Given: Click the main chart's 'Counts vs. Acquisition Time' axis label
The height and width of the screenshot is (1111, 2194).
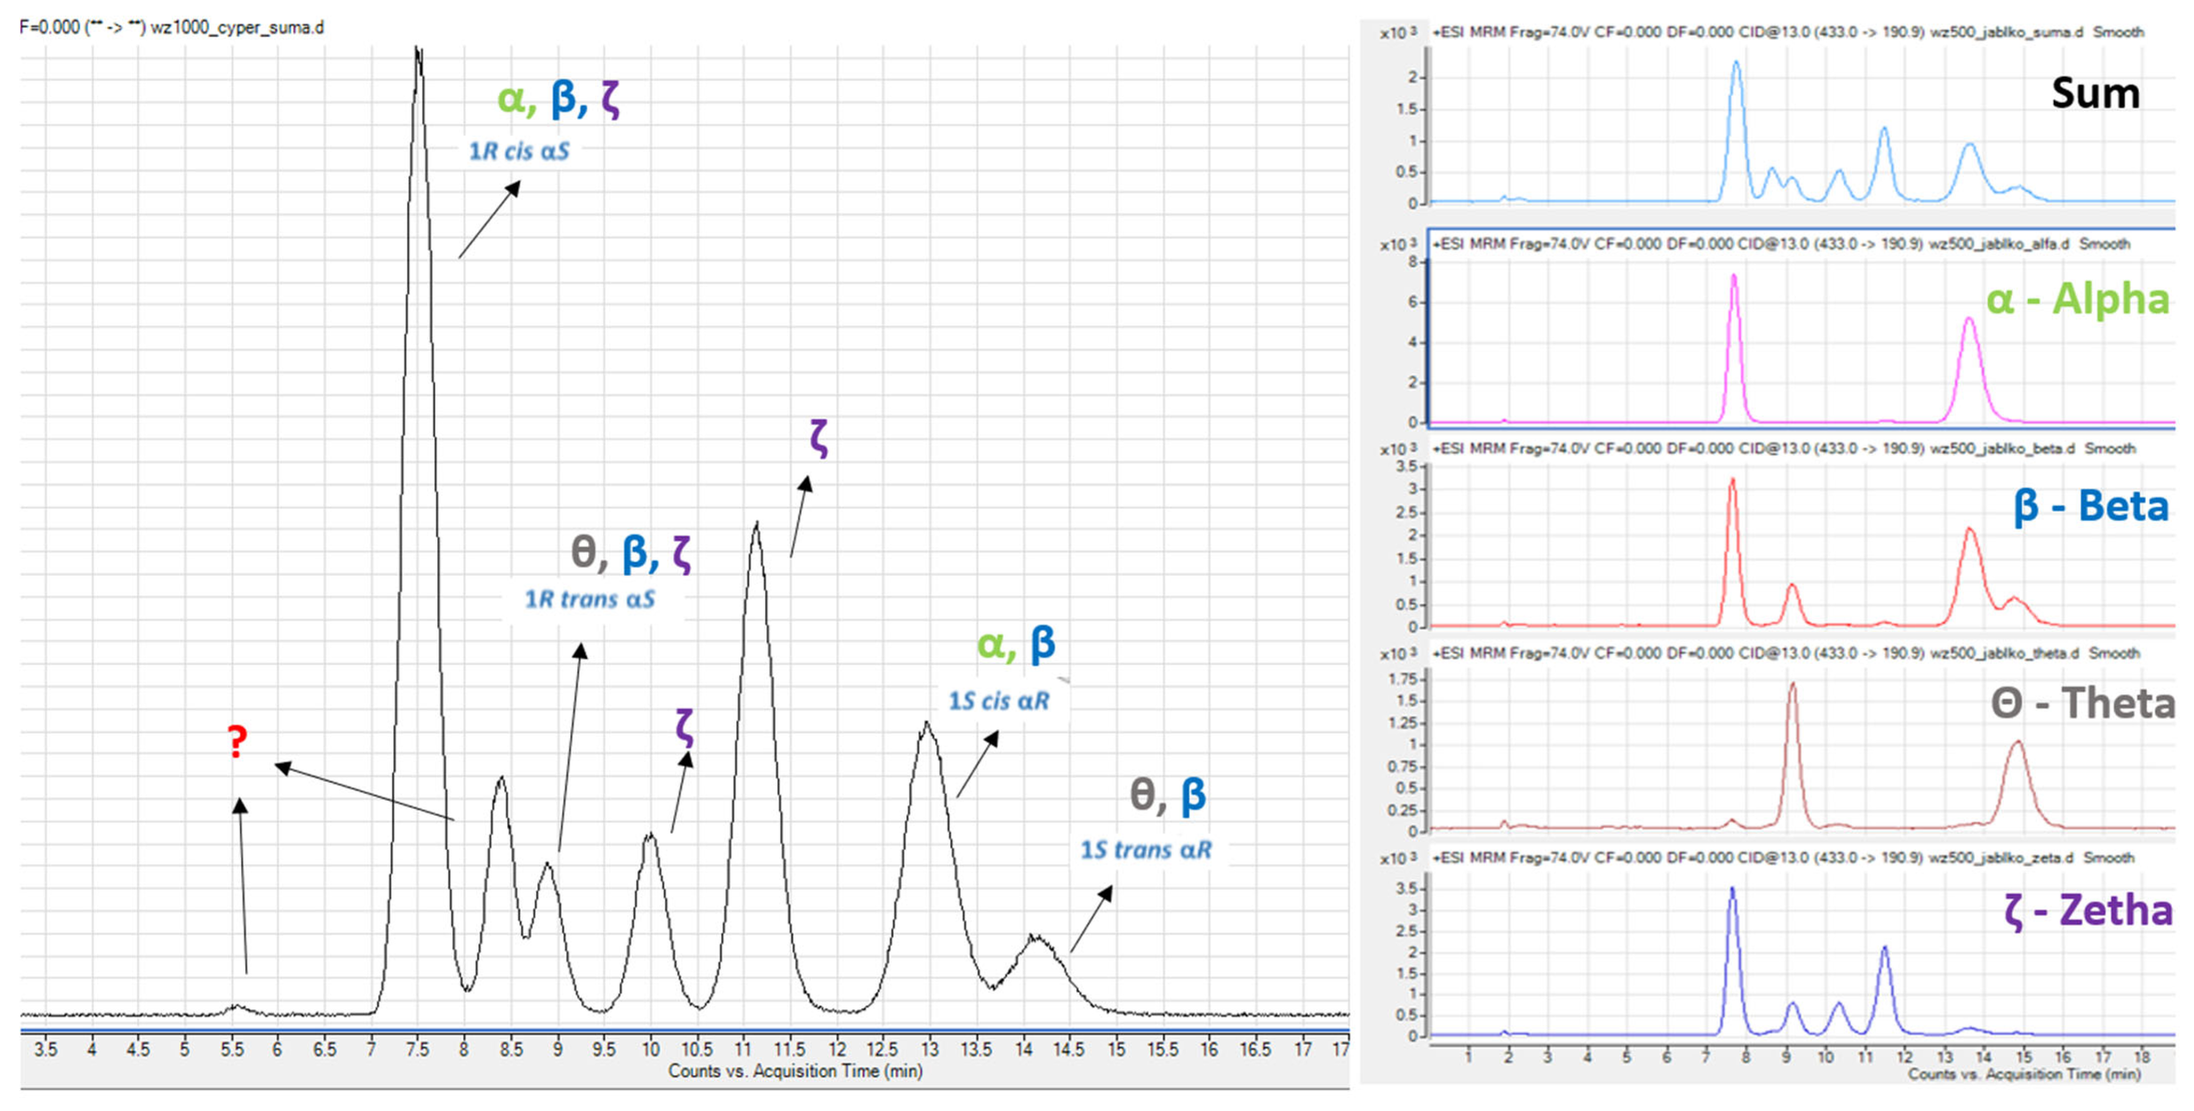Looking at the screenshot, I should click(795, 1071).
